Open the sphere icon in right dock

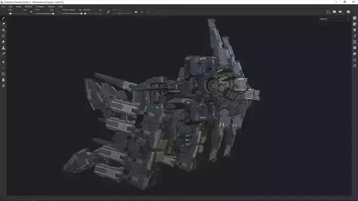(x=355, y=54)
